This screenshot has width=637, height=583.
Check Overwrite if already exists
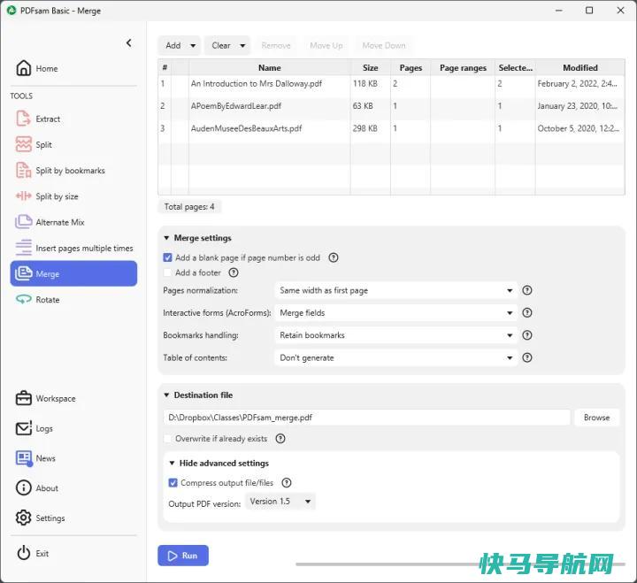pos(167,439)
